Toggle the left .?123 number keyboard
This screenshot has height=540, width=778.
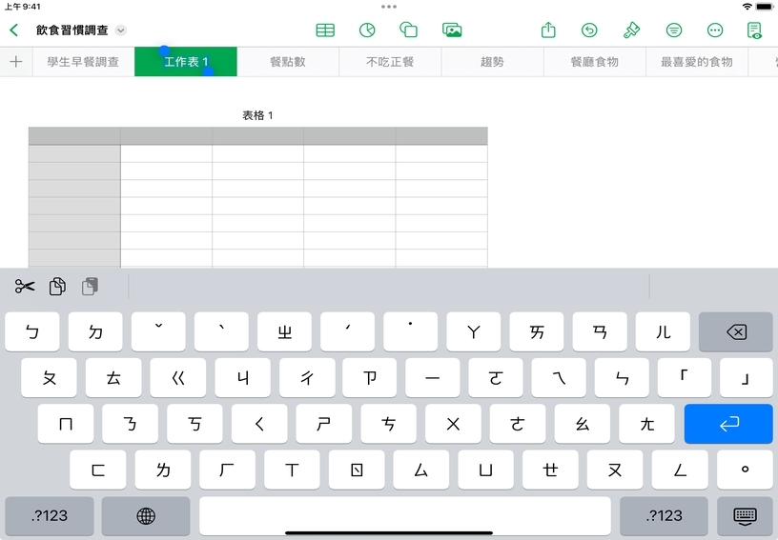(x=50, y=515)
